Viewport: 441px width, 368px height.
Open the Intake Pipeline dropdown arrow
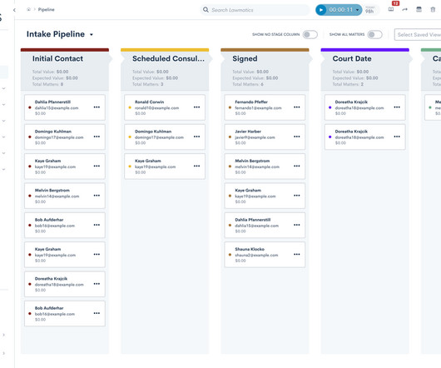tap(92, 35)
